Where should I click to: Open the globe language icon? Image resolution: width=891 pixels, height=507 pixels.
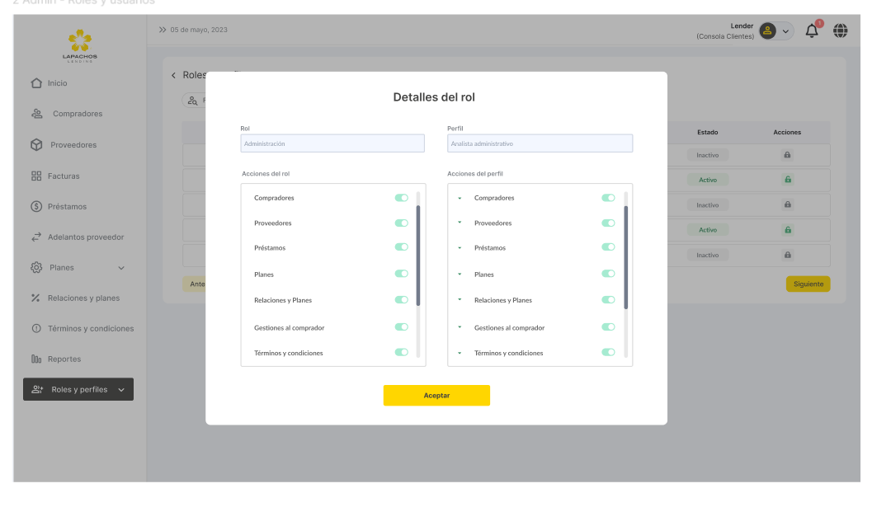tap(840, 31)
